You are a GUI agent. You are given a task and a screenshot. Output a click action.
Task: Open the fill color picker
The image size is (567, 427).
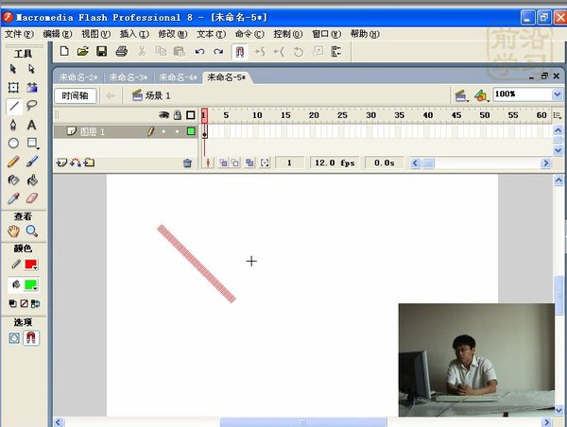pos(31,285)
